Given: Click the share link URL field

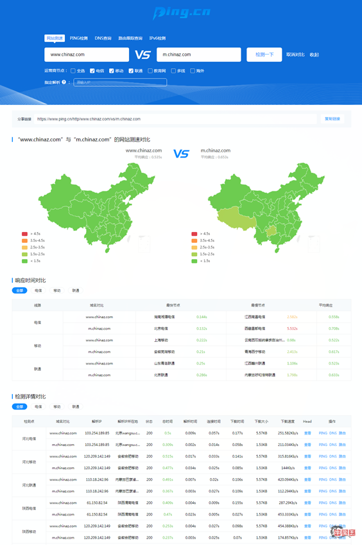Looking at the screenshot, I should (x=177, y=119).
